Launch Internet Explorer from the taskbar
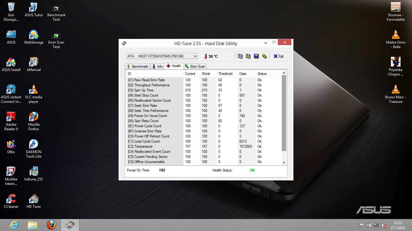The height and width of the screenshot is (231, 412). click(x=14, y=225)
